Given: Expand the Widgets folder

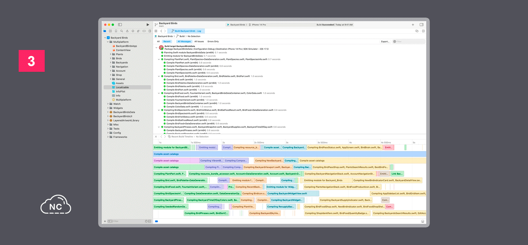Looking at the screenshot, I should tap(108, 108).
